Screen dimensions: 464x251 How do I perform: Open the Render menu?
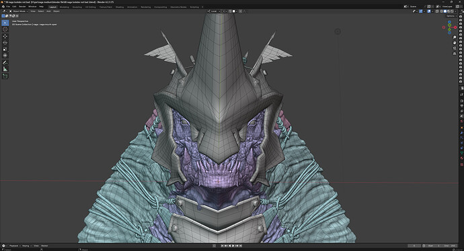(x=22, y=7)
